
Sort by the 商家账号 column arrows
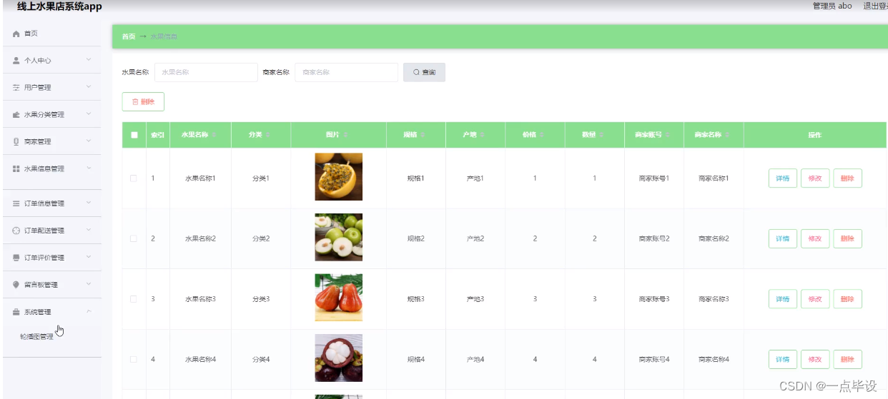(669, 135)
